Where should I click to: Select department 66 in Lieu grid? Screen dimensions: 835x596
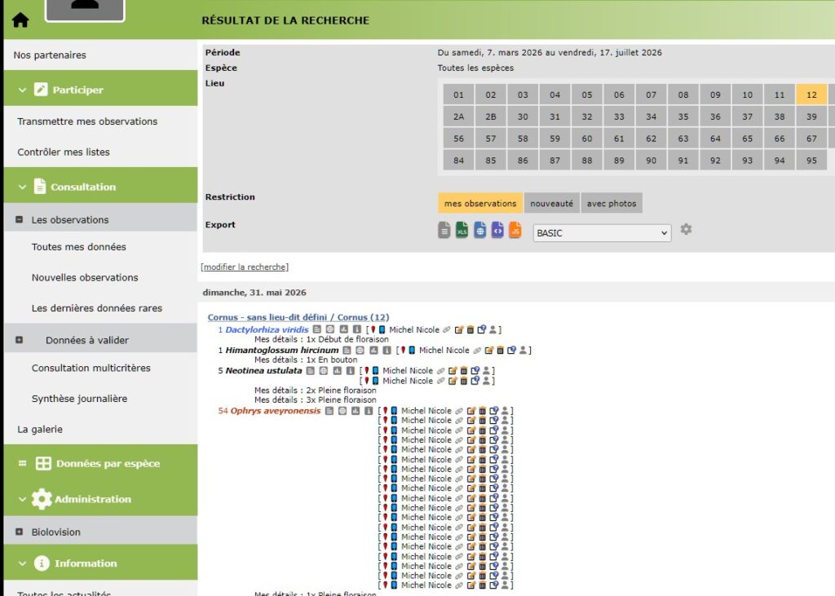coord(779,139)
